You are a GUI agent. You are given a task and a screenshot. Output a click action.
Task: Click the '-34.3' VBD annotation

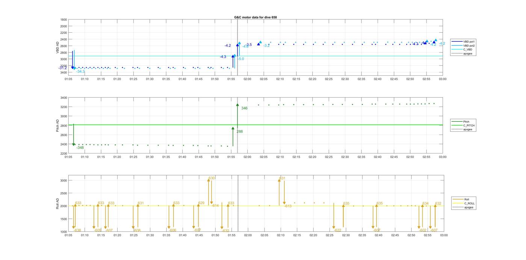pos(80,71)
